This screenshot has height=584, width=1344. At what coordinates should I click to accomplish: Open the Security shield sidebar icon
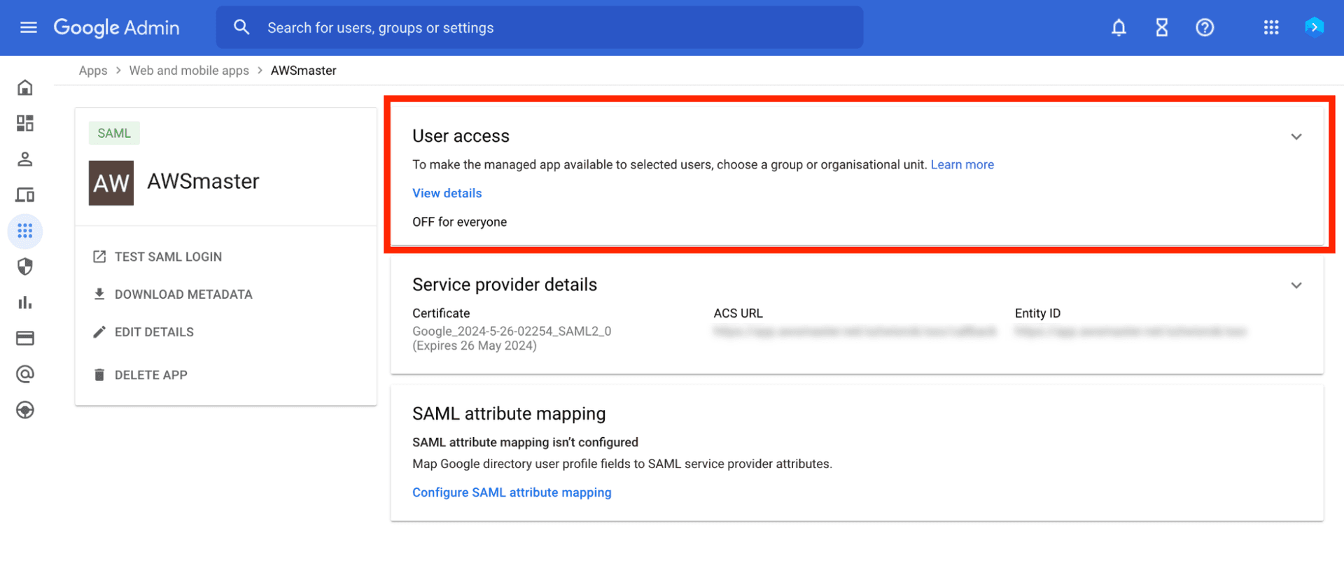(x=25, y=266)
